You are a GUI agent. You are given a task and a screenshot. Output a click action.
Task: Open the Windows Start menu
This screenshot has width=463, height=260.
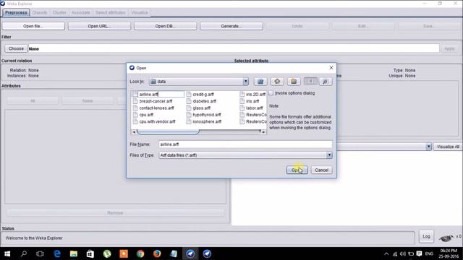coord(7,253)
